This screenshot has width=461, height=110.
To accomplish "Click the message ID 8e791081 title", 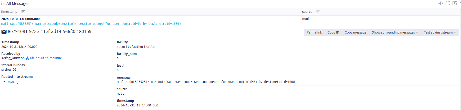I will coord(49,32).
